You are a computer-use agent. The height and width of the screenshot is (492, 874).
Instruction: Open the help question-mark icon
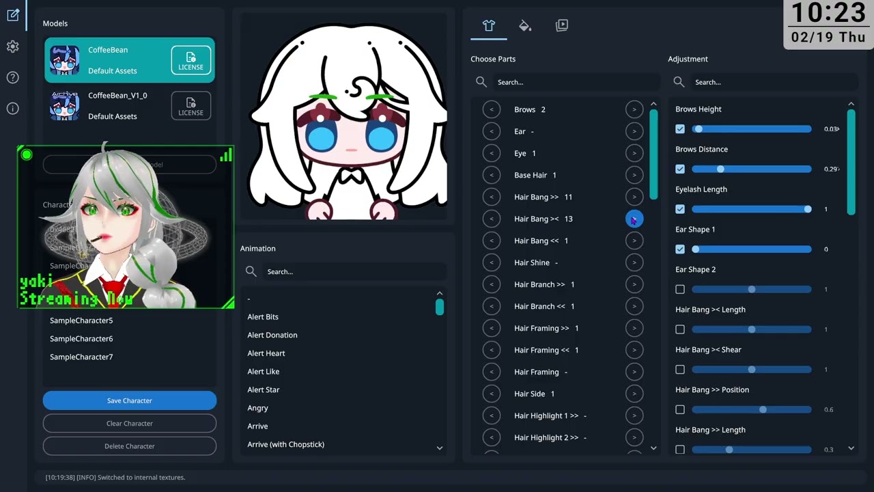point(13,77)
